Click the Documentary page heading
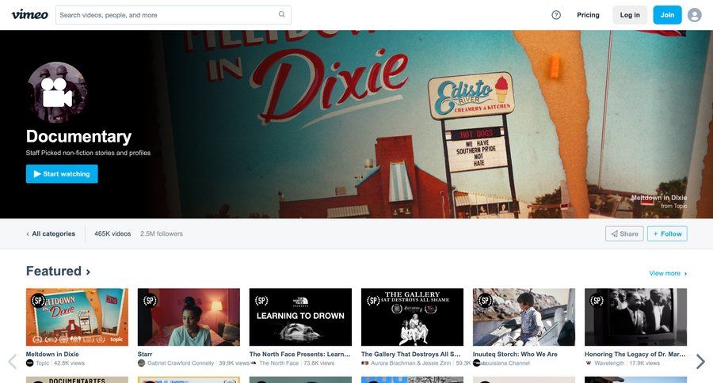The image size is (713, 383). pos(78,136)
